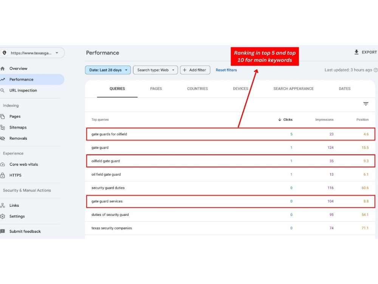The image size is (378, 284).
Task: Go to Removals in sidebar
Action: click(18, 138)
